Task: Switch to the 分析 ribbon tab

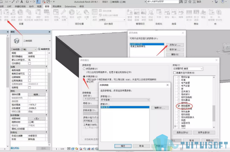Action: tap(9, 6)
